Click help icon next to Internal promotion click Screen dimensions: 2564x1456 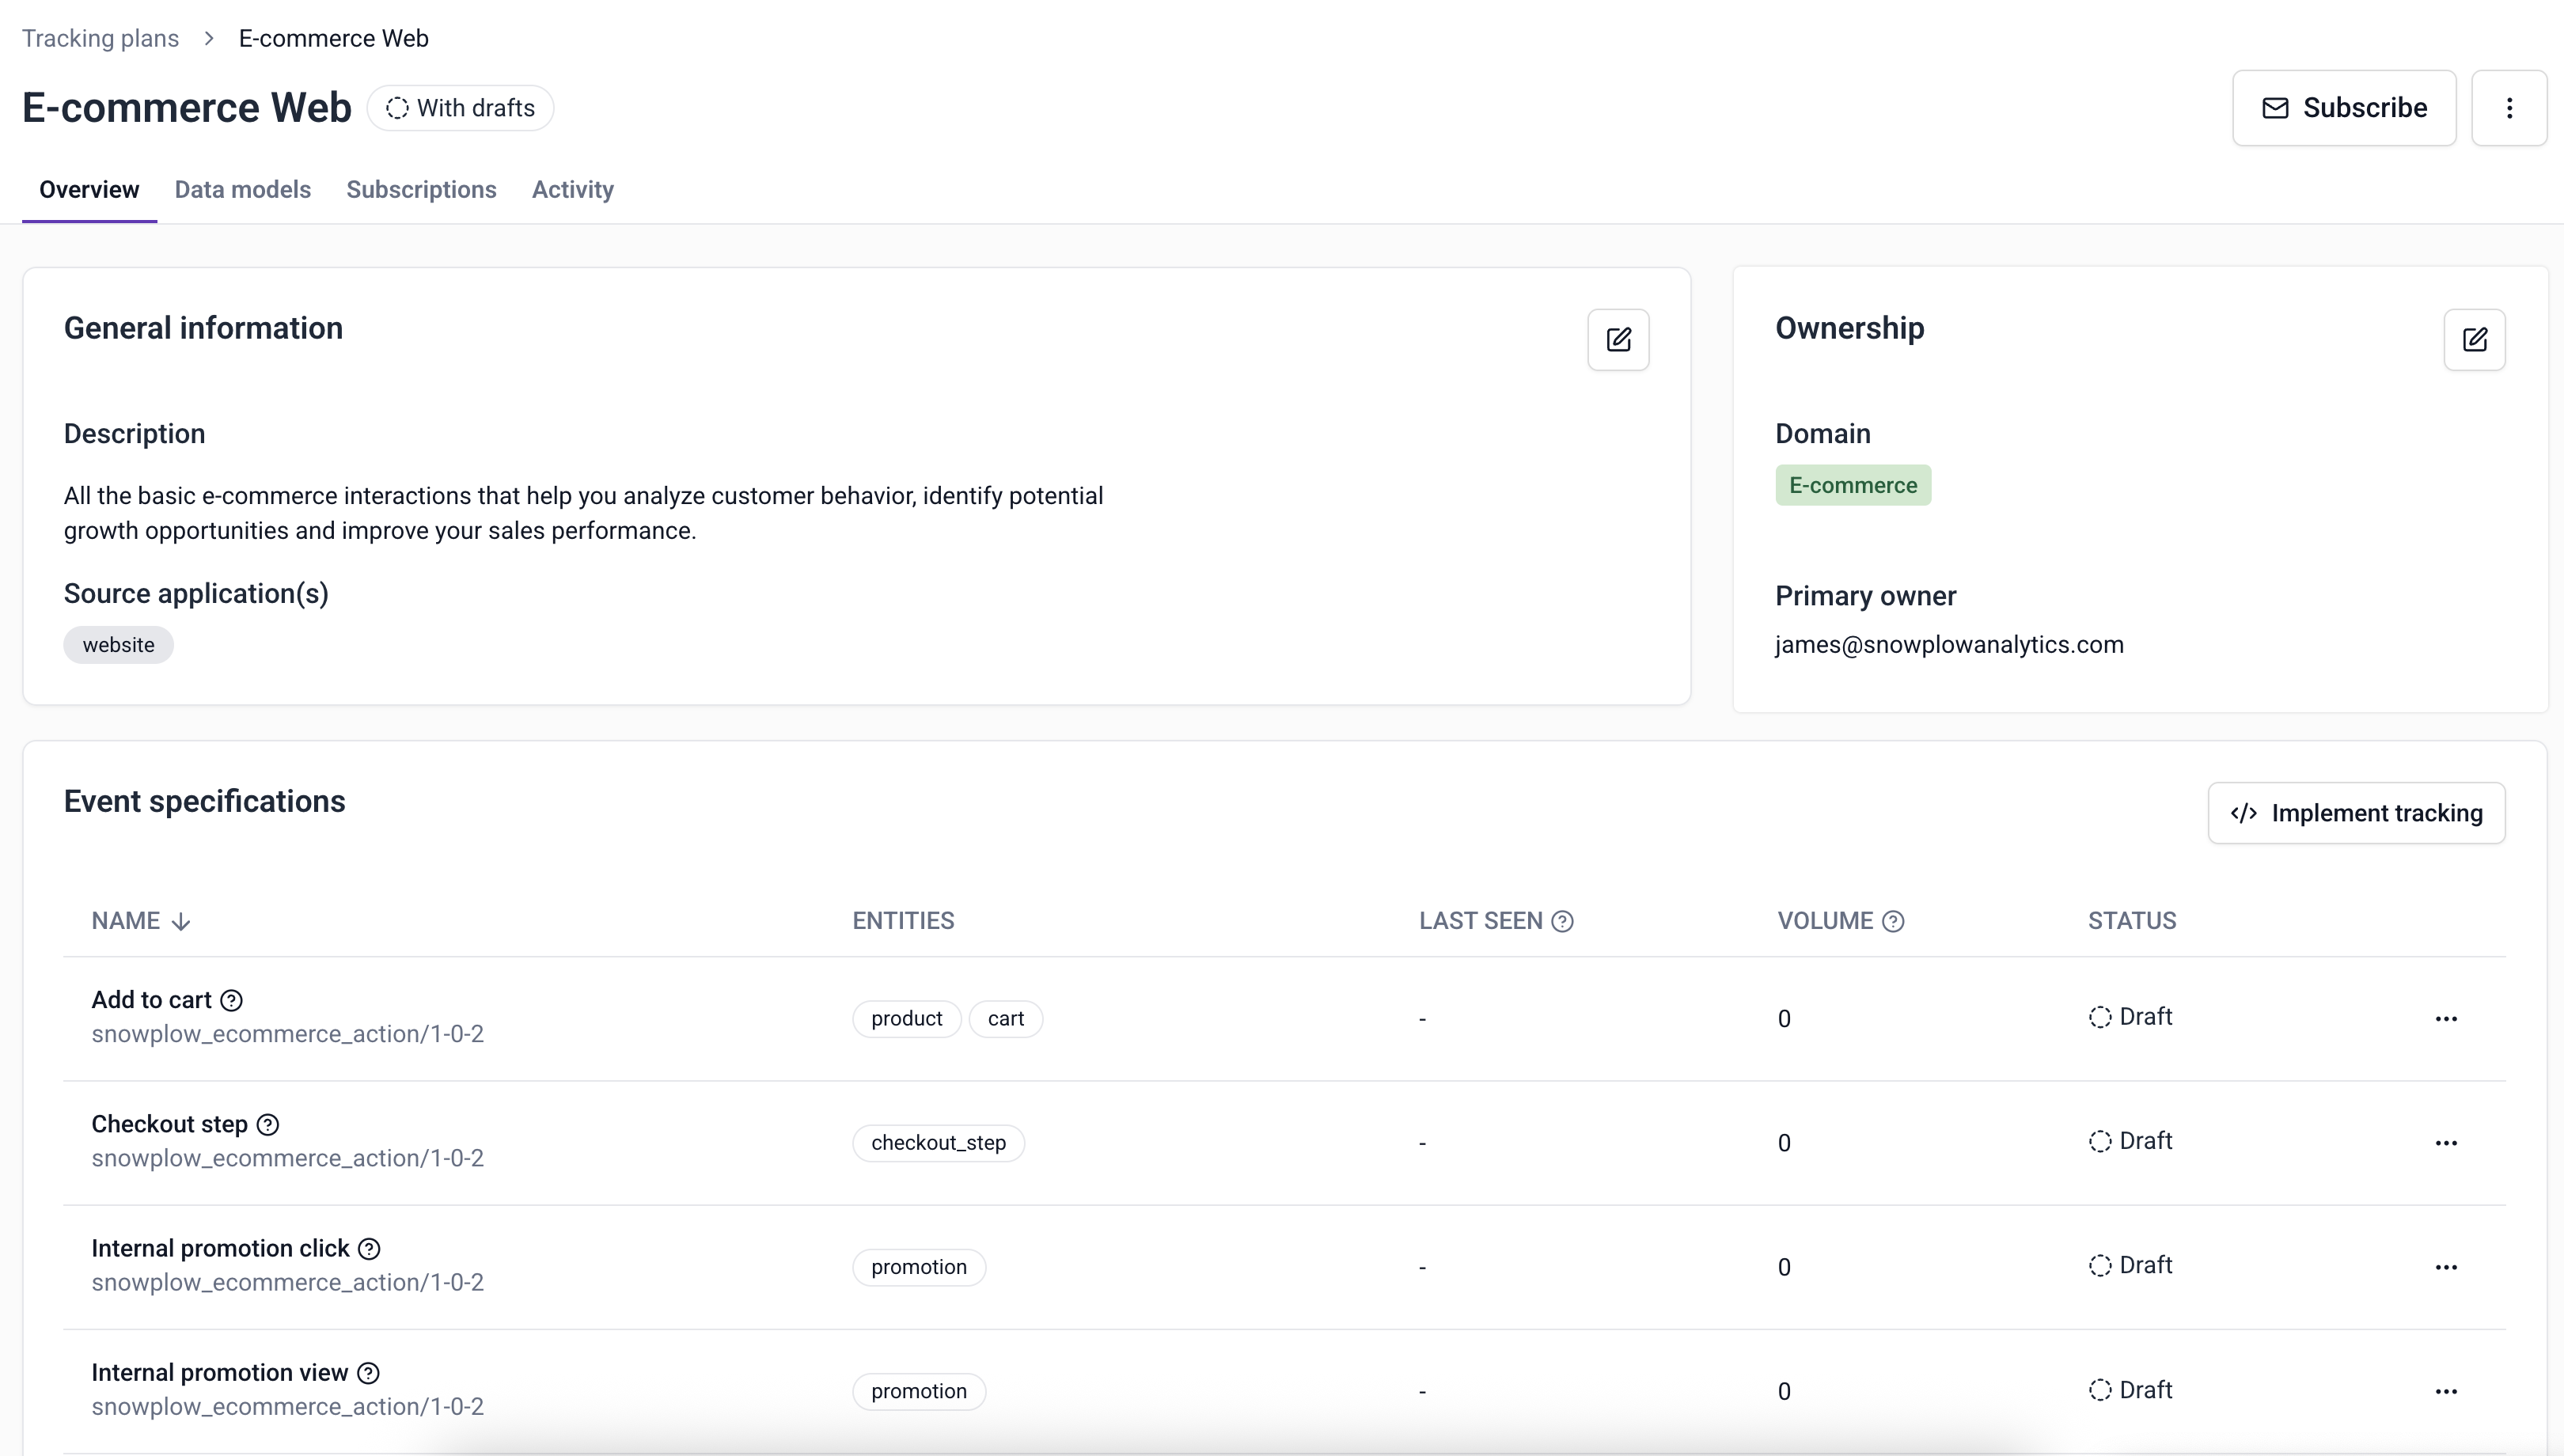(x=369, y=1248)
